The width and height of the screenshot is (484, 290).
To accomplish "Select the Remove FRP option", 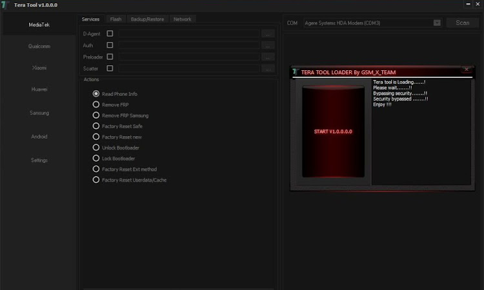I will click(x=96, y=104).
